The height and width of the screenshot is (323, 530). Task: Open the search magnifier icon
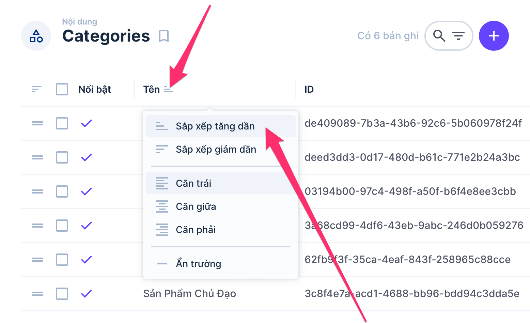pyautogui.click(x=439, y=35)
